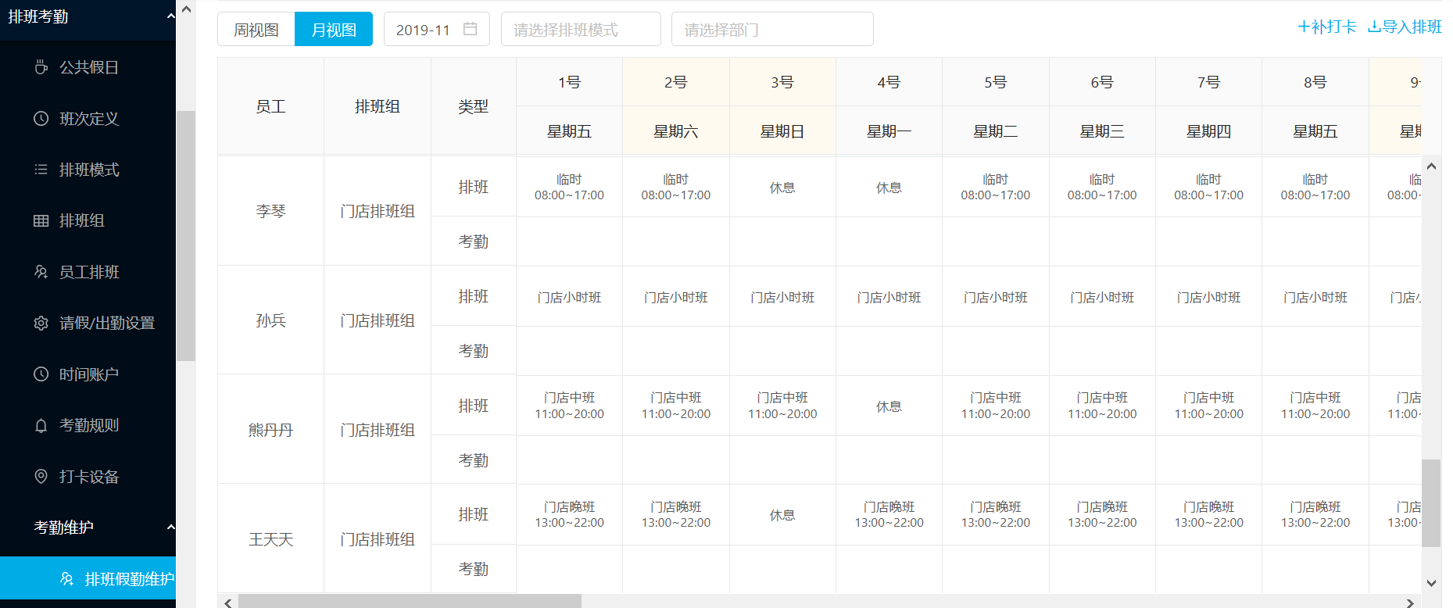
Task: Click 李琴 休息 cell on 3号
Action: tap(782, 188)
